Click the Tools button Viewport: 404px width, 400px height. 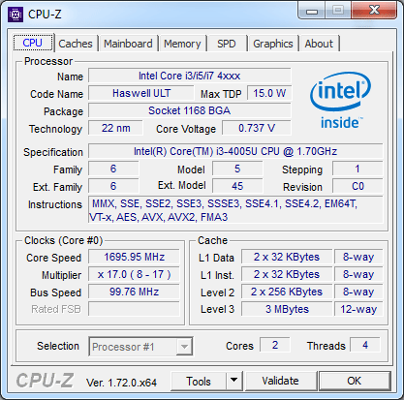pyautogui.click(x=199, y=381)
